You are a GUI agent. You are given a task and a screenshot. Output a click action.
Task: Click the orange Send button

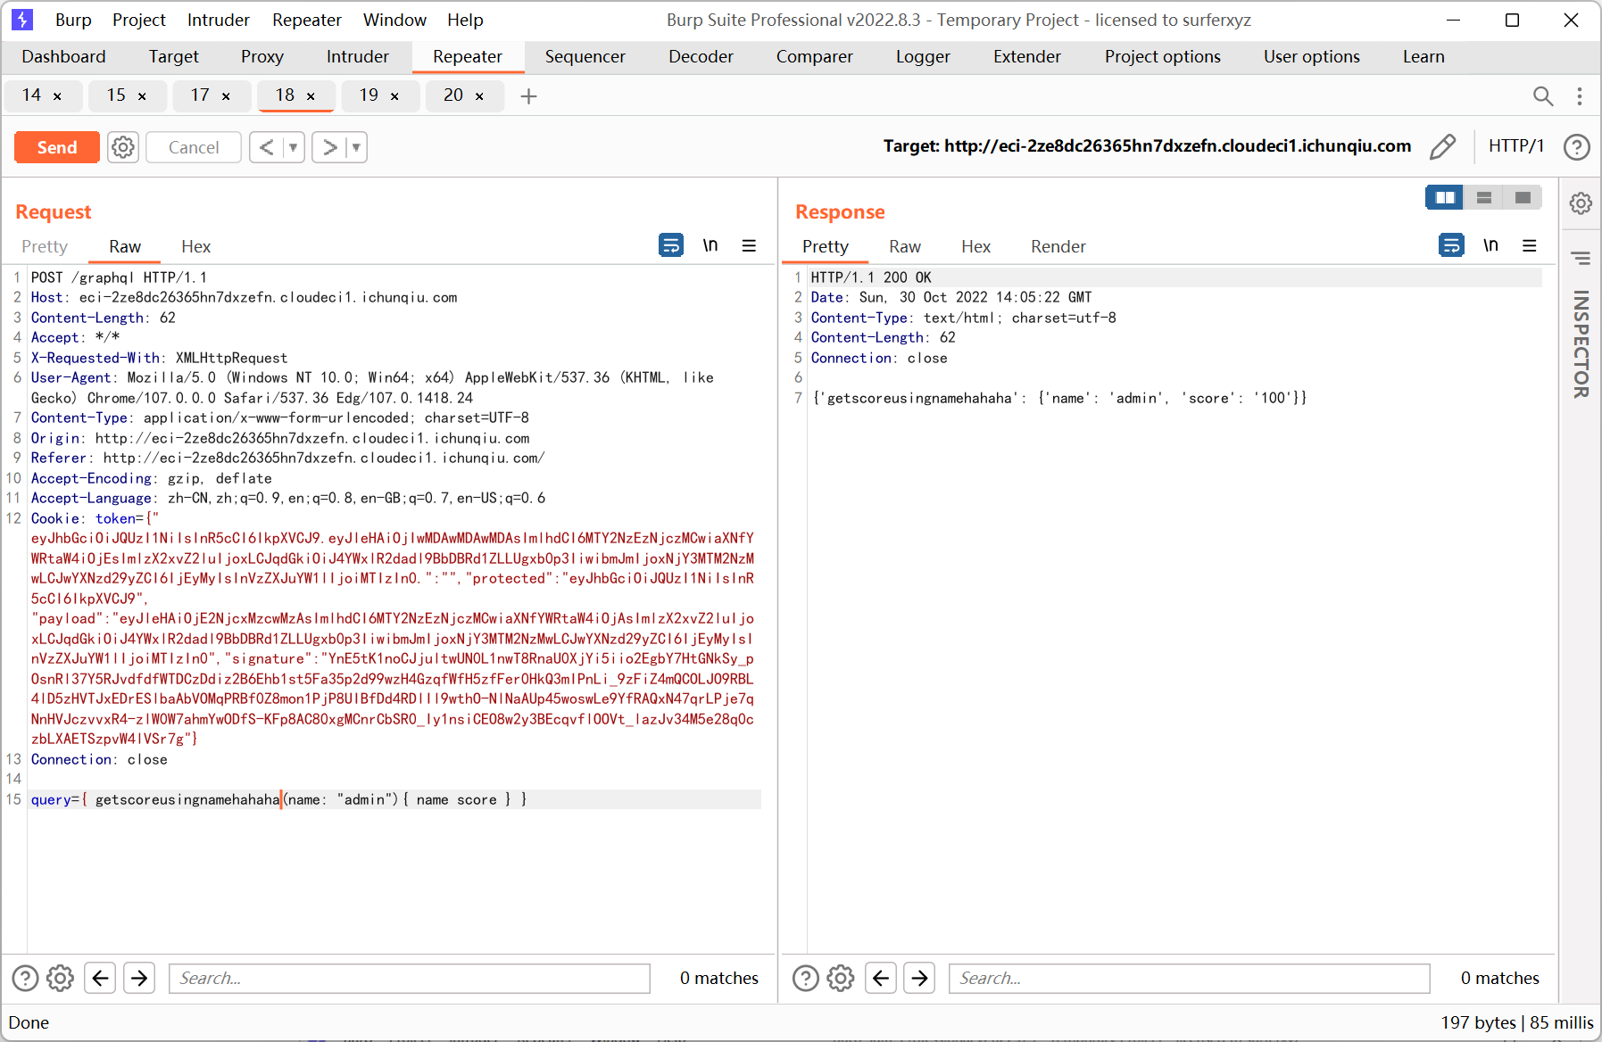(x=57, y=147)
